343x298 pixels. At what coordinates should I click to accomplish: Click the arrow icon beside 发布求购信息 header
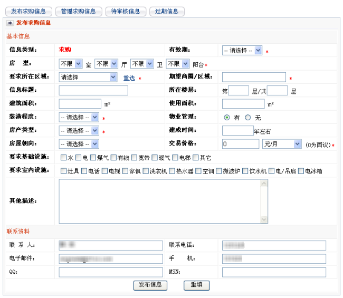[x=10, y=23]
